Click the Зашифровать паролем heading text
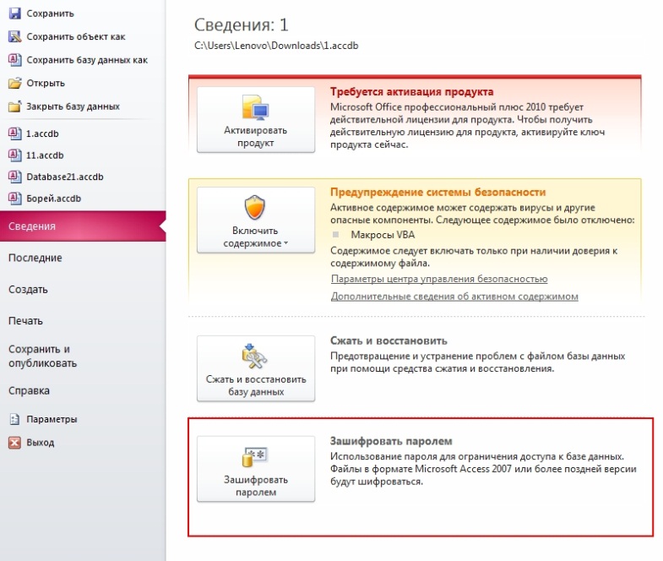The width and height of the screenshot is (663, 561). pyautogui.click(x=391, y=441)
